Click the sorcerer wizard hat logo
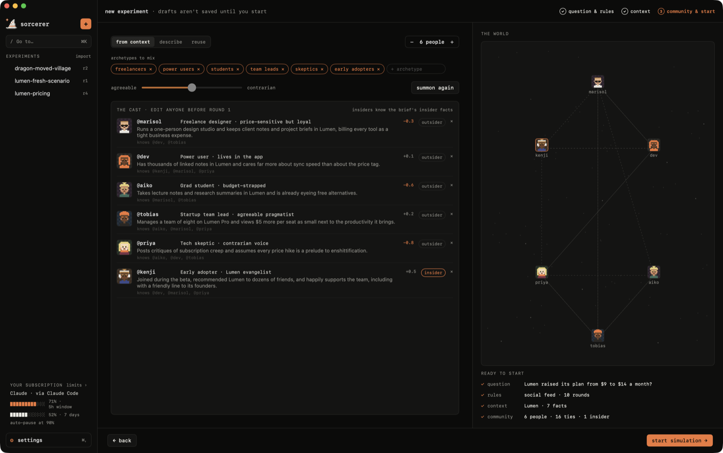Image resolution: width=723 pixels, height=453 pixels. point(11,23)
